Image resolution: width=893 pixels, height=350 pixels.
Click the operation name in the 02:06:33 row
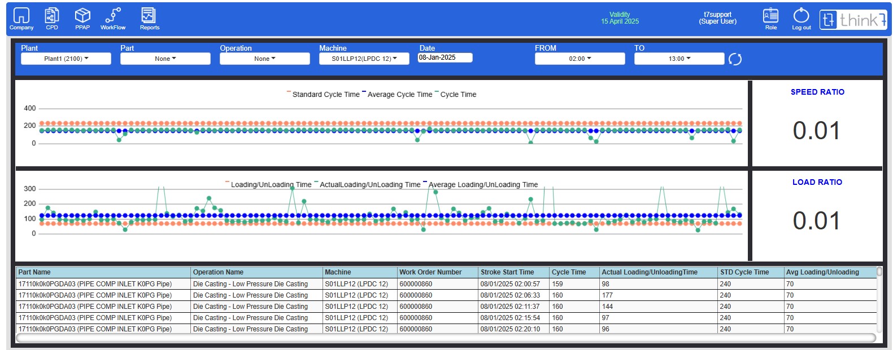tap(250, 295)
